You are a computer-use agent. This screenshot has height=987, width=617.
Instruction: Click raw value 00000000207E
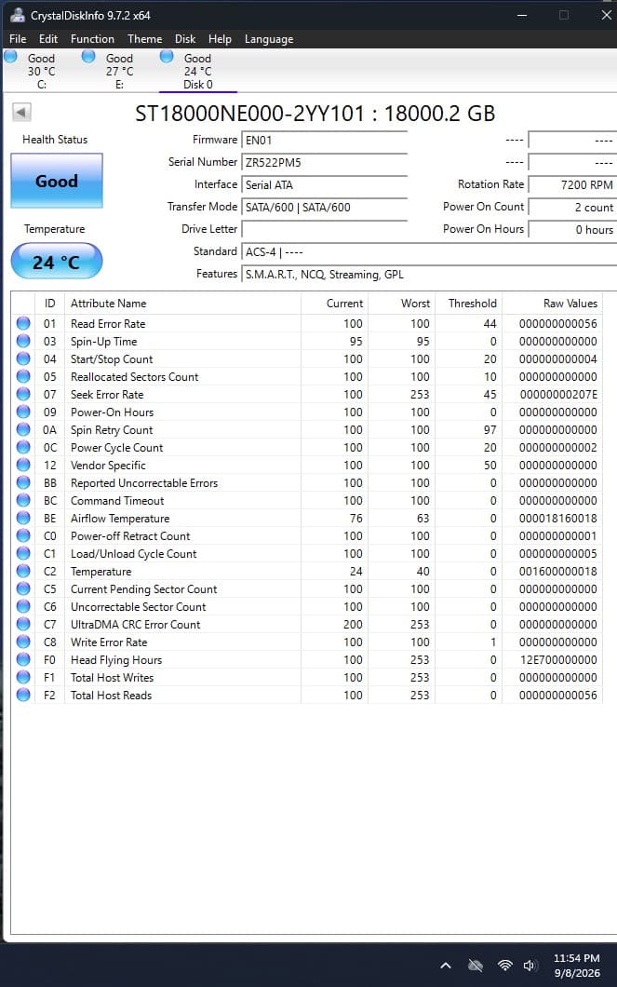click(558, 395)
